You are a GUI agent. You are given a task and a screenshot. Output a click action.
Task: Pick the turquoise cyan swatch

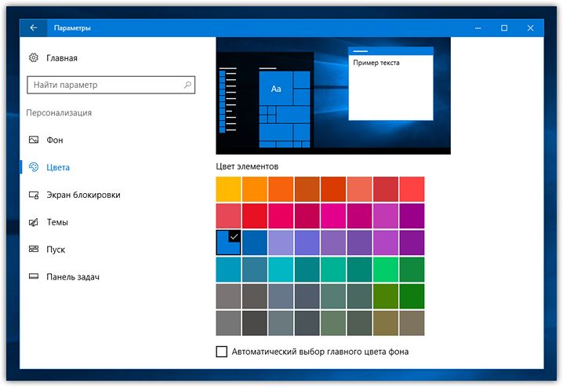(281, 269)
